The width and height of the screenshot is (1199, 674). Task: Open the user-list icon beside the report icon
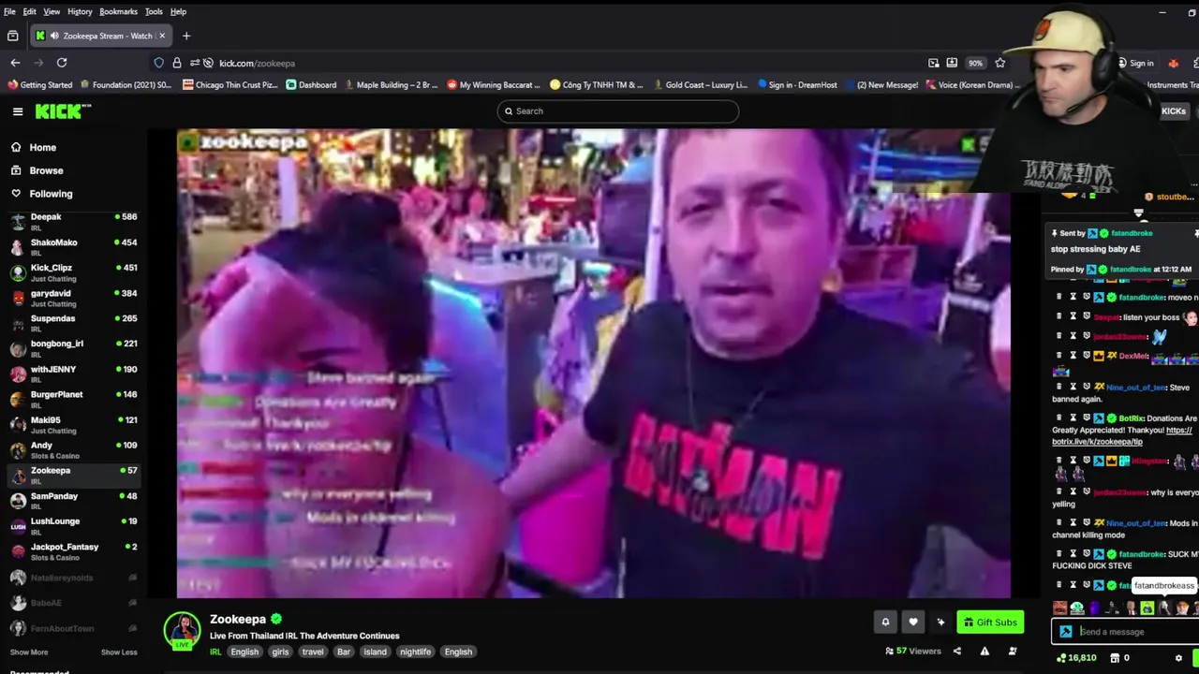pos(1013,652)
